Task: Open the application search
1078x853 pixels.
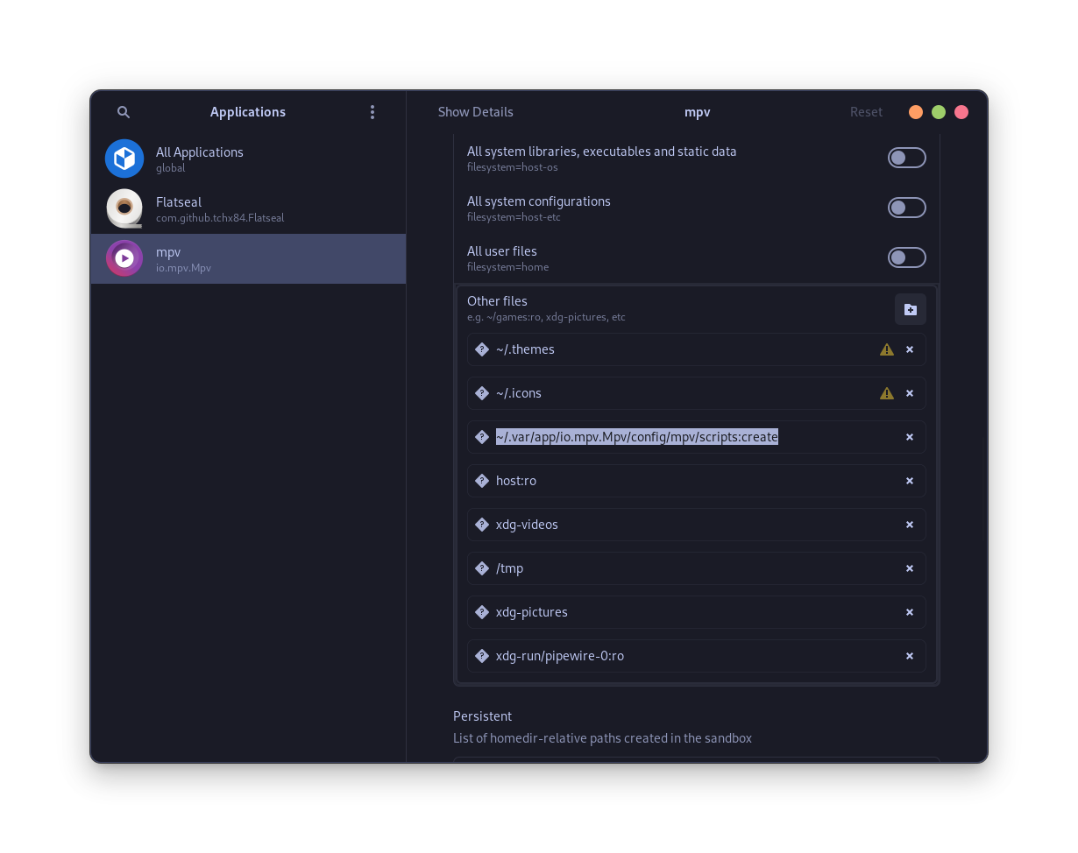Action: pos(123,112)
